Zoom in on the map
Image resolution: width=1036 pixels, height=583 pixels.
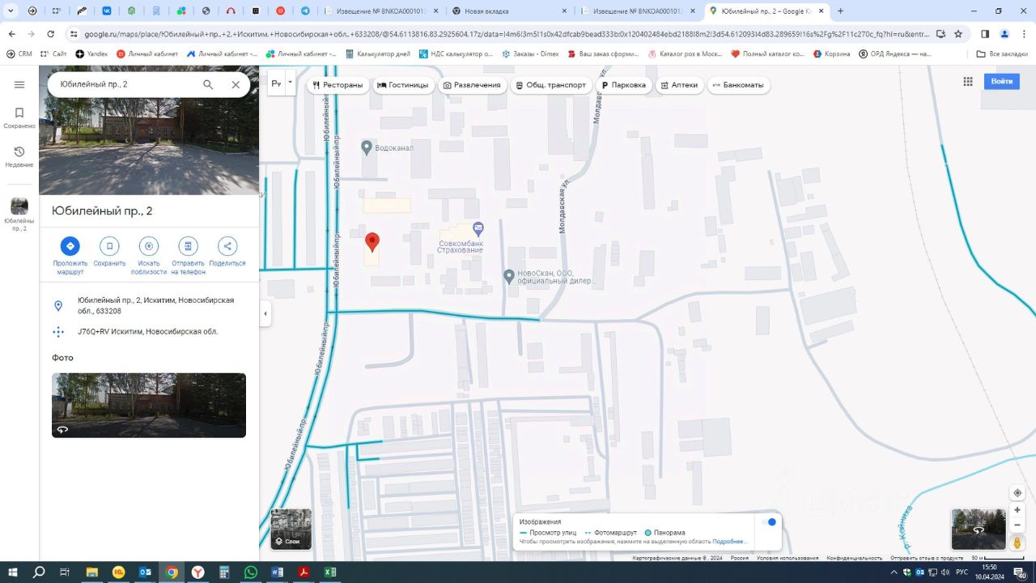1017,510
